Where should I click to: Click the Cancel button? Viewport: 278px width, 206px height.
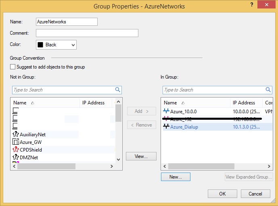[255, 194]
